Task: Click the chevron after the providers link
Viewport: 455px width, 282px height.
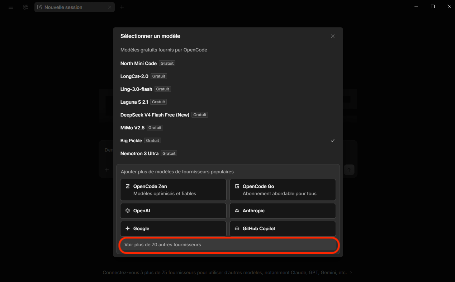Action: coord(351,272)
